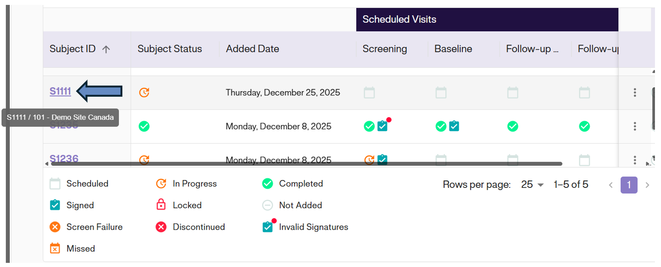Click S1111 Screening scheduled calendar icon
Screen dimensions: 661x267
tap(369, 92)
